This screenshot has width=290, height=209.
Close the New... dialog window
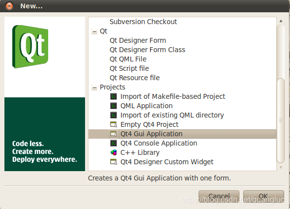pos(9,6)
